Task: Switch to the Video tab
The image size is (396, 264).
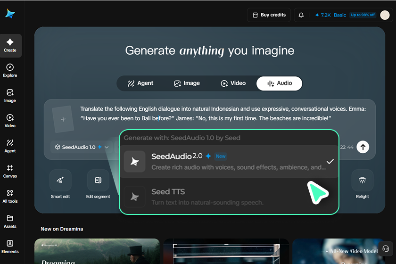Action: click(x=233, y=83)
